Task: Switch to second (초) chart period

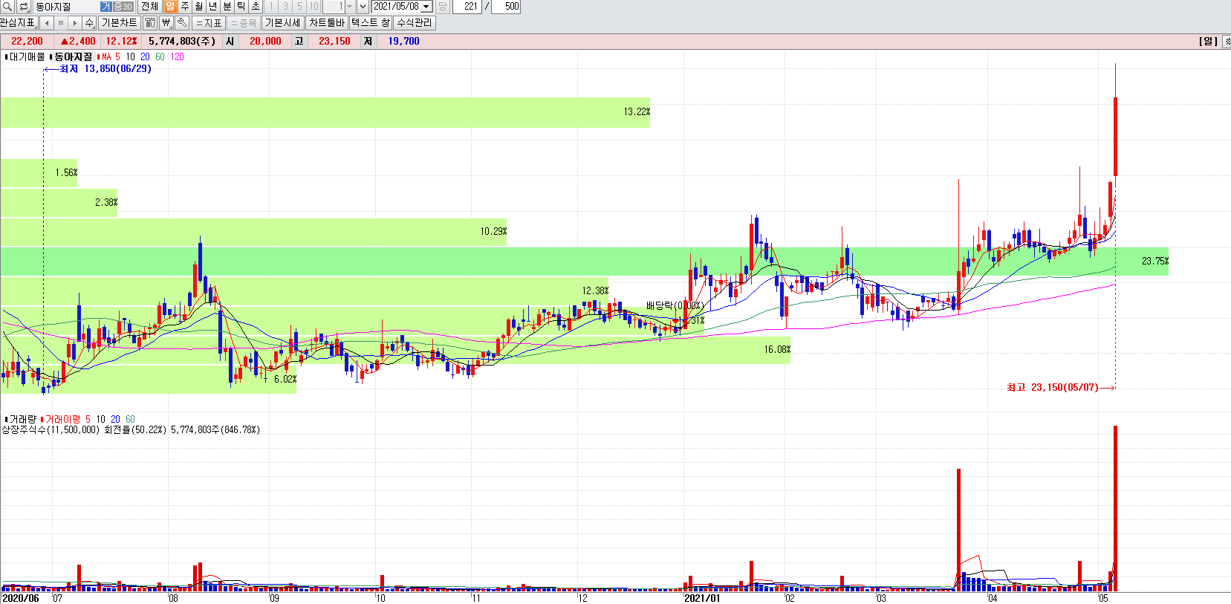Action: [256, 7]
